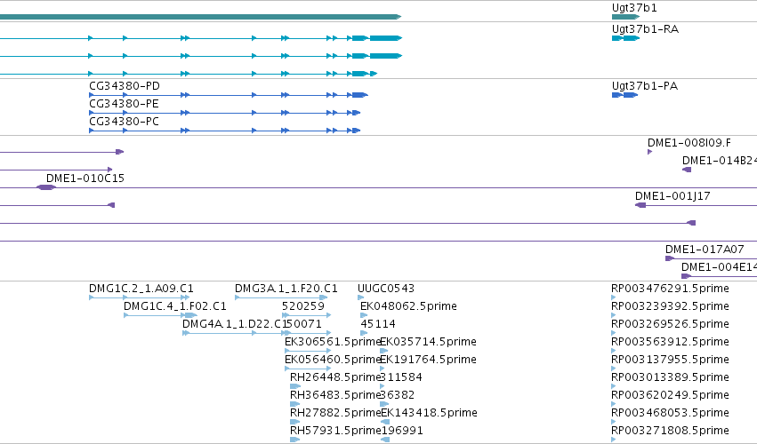This screenshot has height=444, width=757.
Task: Select the 311584 feature label
Action: click(401, 377)
